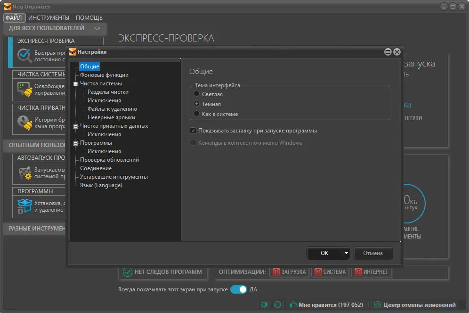Select ЭКСПРЕСС-ПРОВЕРКА sidebar section header
Viewport: 469px width, 313px height.
pos(58,41)
